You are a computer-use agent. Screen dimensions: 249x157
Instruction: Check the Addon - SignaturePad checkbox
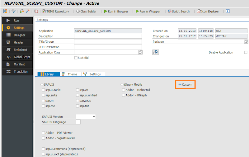pyautogui.click(x=43, y=138)
